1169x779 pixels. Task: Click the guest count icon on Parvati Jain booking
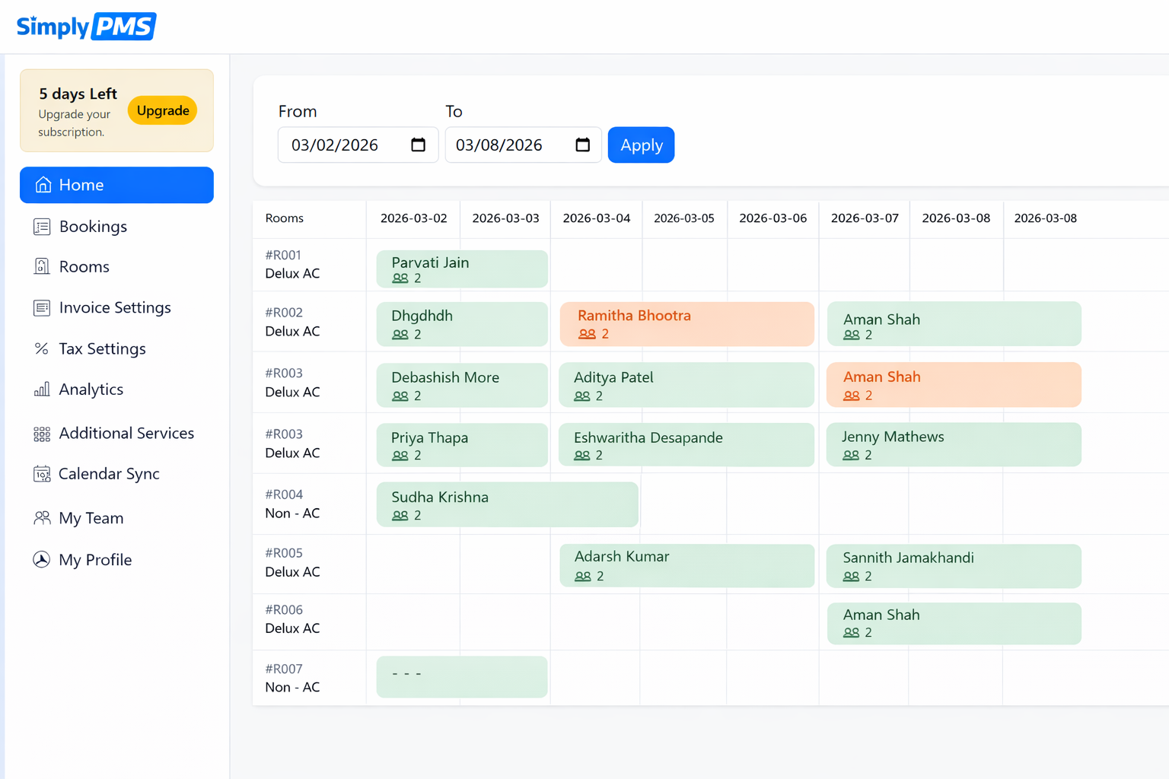(399, 278)
